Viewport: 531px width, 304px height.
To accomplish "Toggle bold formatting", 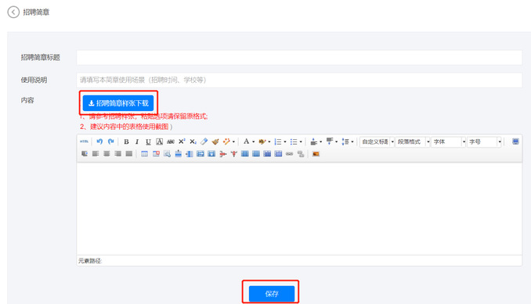I will point(126,141).
